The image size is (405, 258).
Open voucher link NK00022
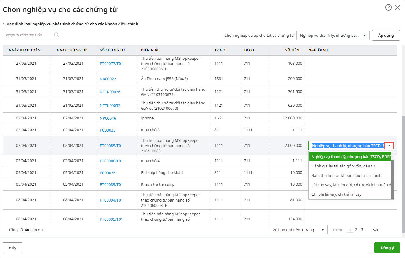pos(108,79)
